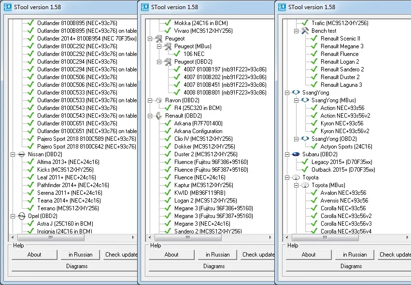Click the Opel brand logo icon
Image resolution: width=411 pixels, height=285 pixels.
pos(22,216)
